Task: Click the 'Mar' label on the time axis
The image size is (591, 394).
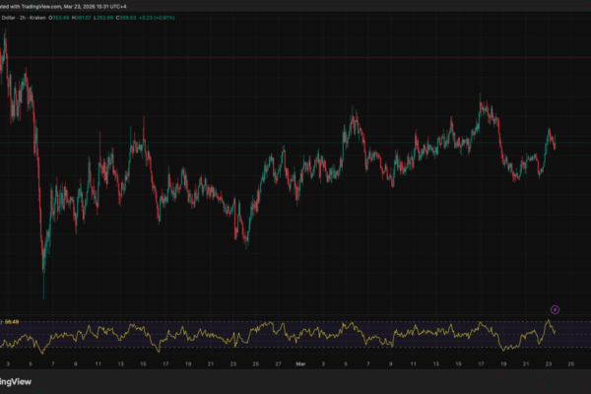Action: tap(301, 362)
